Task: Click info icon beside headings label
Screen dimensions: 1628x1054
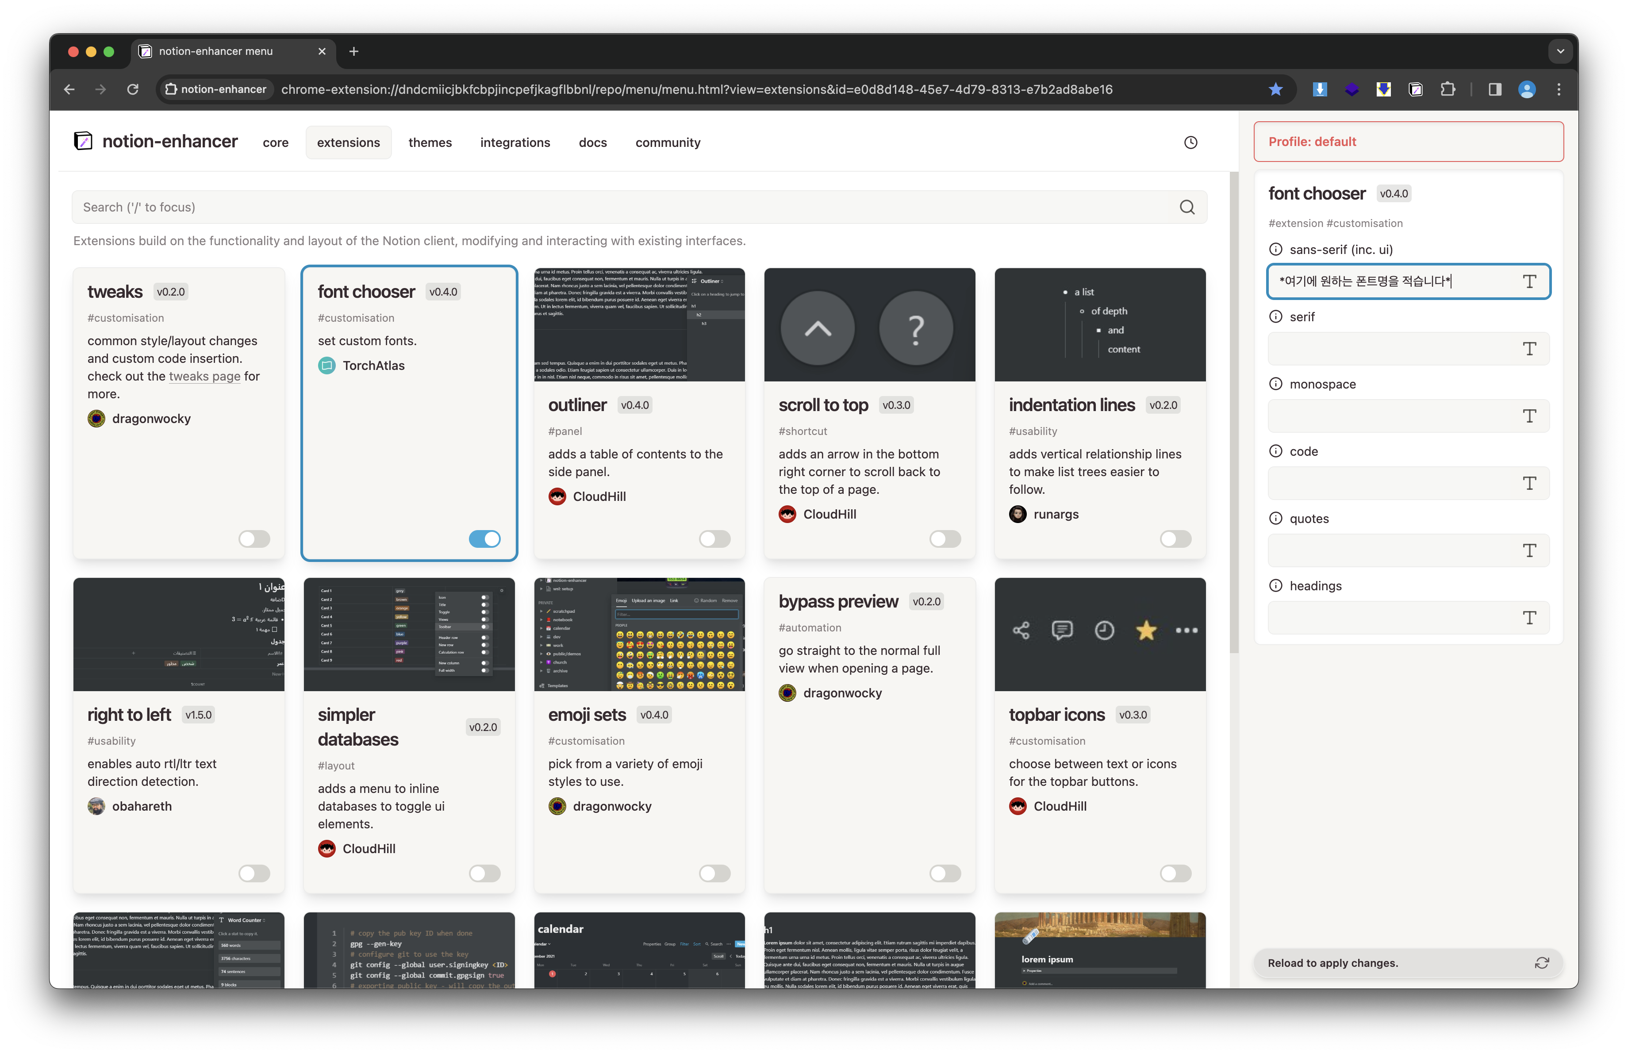Action: pos(1275,585)
